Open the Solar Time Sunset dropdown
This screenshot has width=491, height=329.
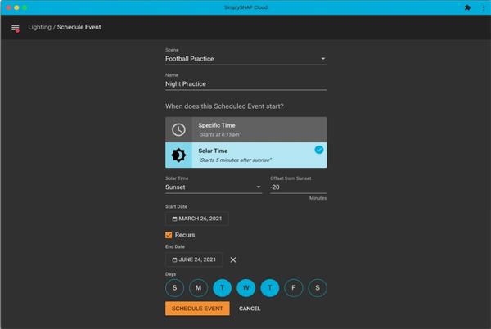click(x=213, y=187)
